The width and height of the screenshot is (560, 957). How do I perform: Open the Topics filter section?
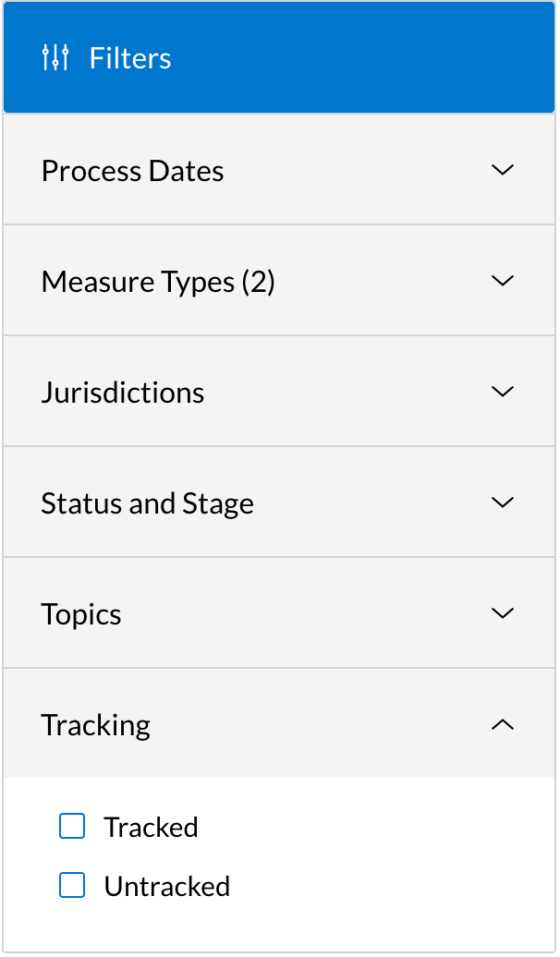pos(81,613)
